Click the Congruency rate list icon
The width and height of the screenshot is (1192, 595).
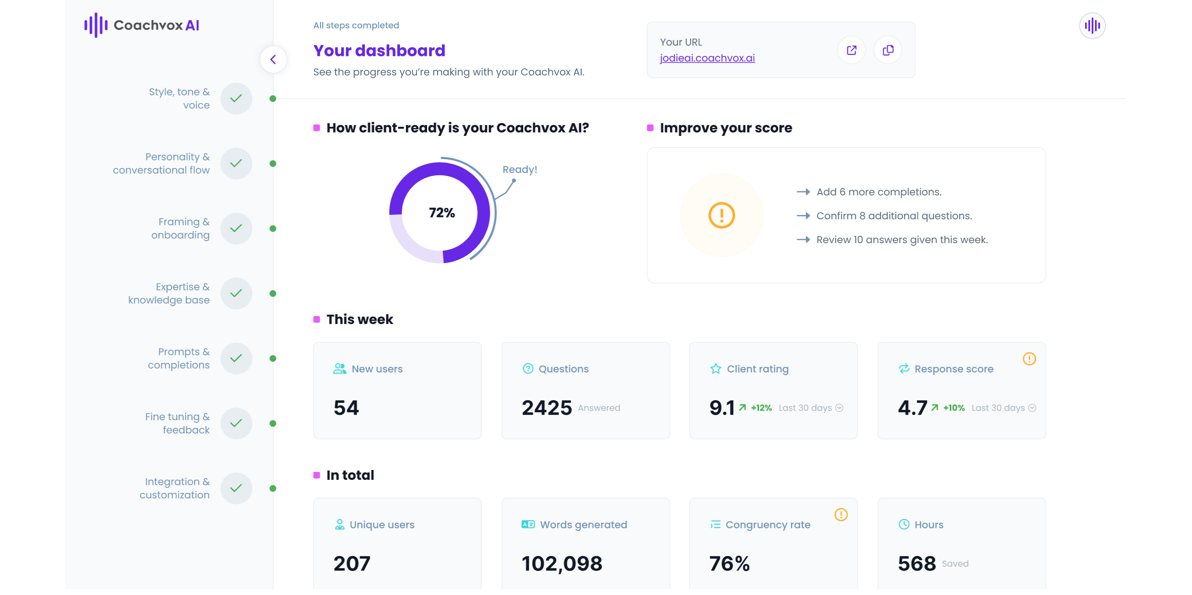point(715,524)
